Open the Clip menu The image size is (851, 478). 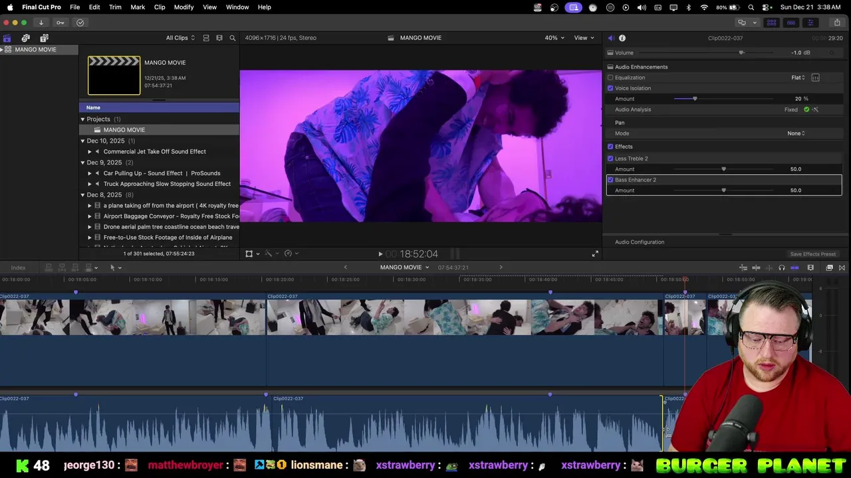tap(160, 7)
